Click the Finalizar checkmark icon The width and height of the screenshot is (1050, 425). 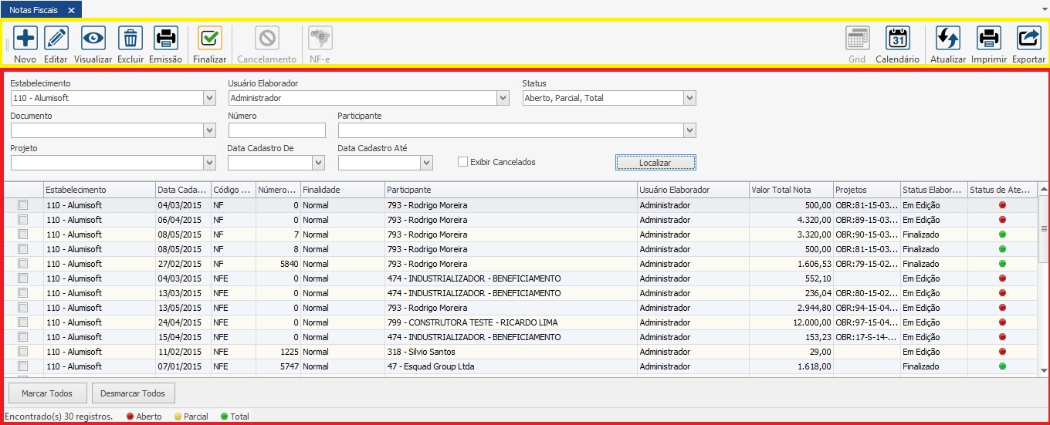tap(209, 38)
